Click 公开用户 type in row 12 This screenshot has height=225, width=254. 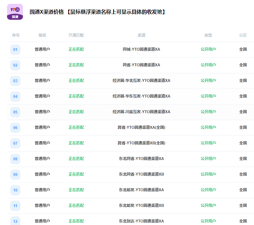click(208, 221)
